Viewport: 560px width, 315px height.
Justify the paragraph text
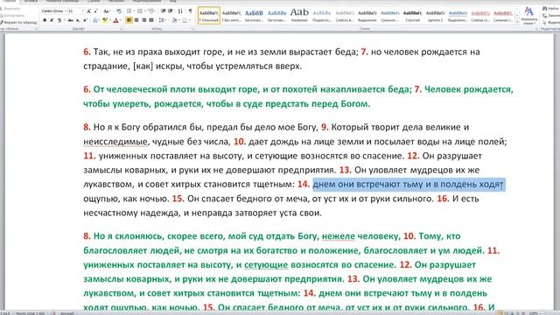(x=151, y=20)
